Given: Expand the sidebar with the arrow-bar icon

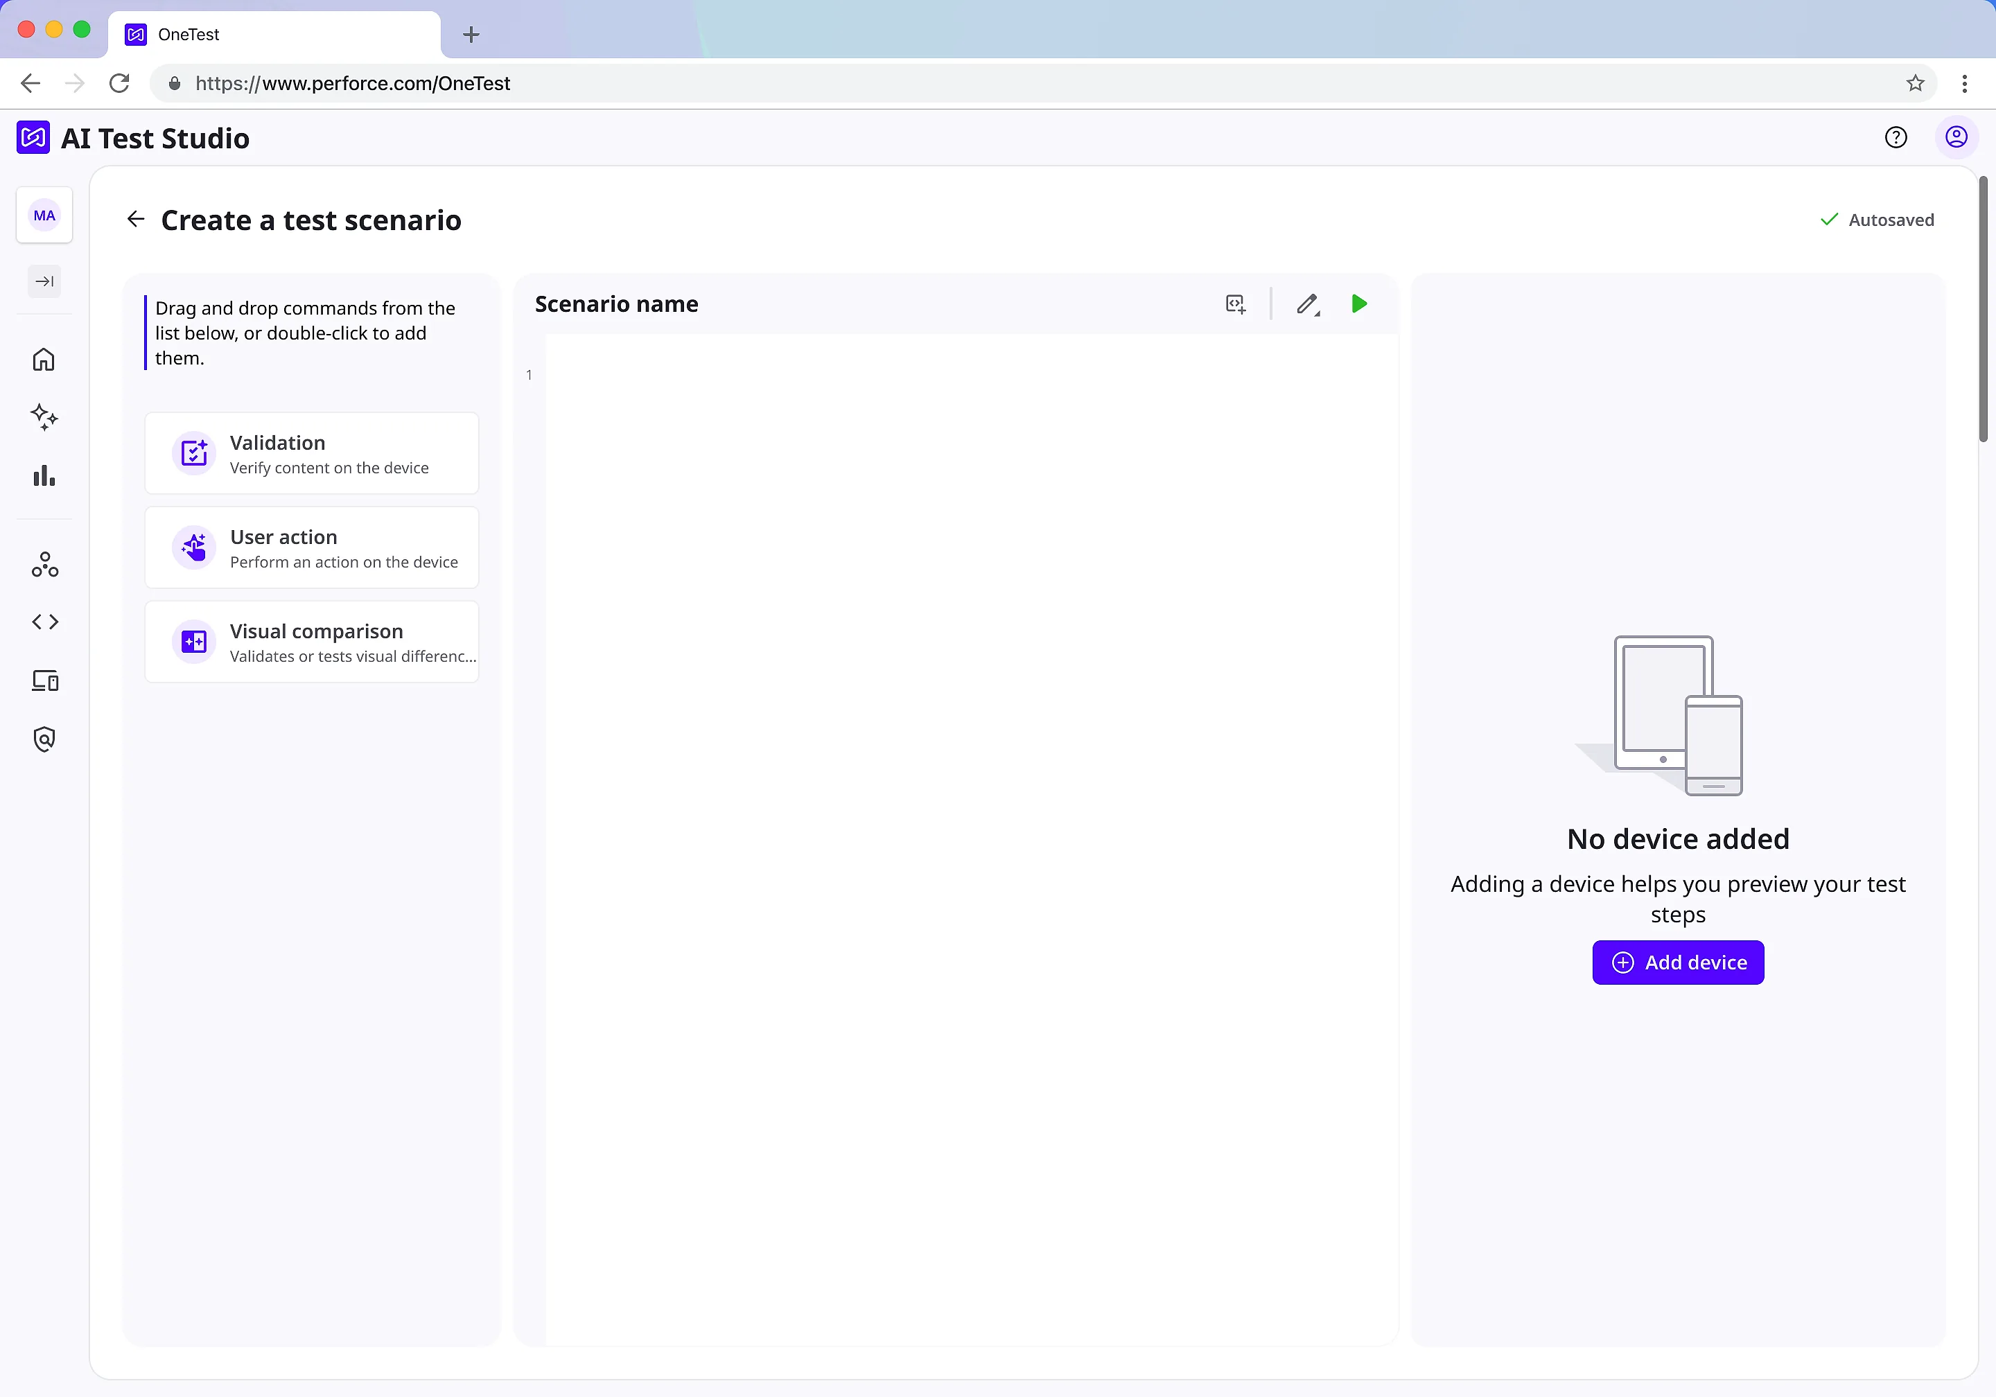Looking at the screenshot, I should pyautogui.click(x=44, y=281).
